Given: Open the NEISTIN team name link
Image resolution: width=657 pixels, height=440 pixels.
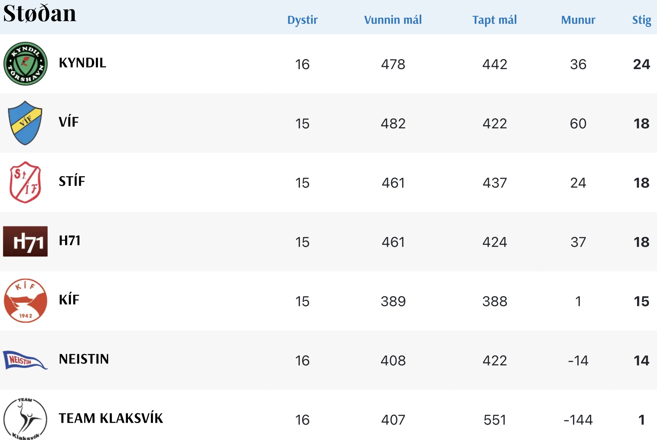Looking at the screenshot, I should pos(84,359).
